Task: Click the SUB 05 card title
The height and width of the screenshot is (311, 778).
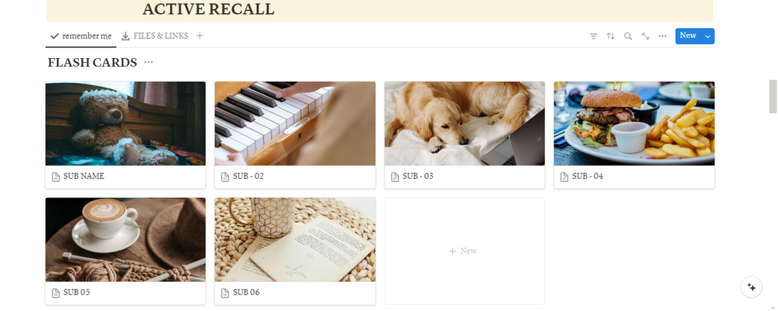Action: coord(77,292)
